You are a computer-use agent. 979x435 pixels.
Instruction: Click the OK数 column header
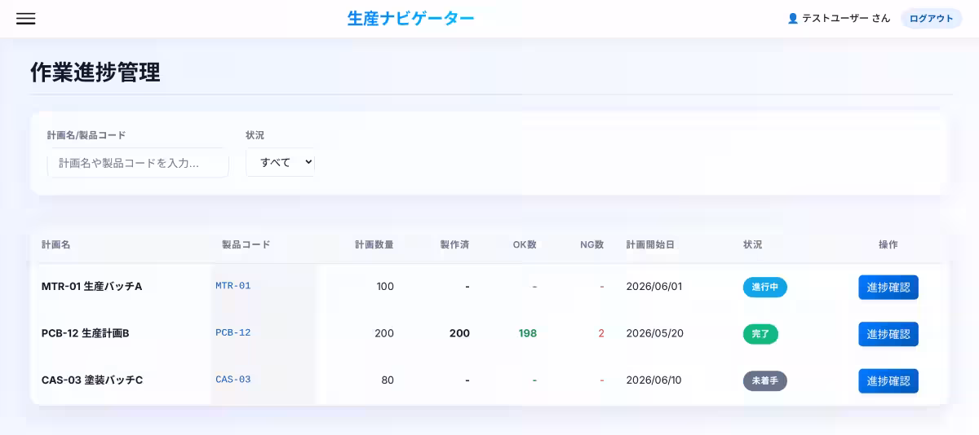(x=525, y=244)
